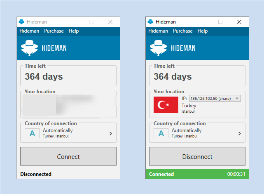
Task: Open Purchase menu in right connected window
Action: click(x=183, y=31)
